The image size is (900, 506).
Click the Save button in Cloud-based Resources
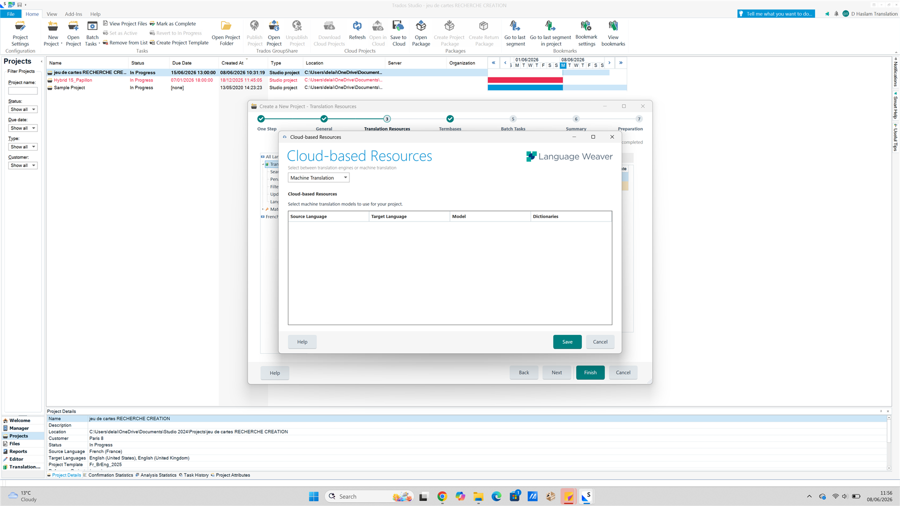[x=567, y=342]
